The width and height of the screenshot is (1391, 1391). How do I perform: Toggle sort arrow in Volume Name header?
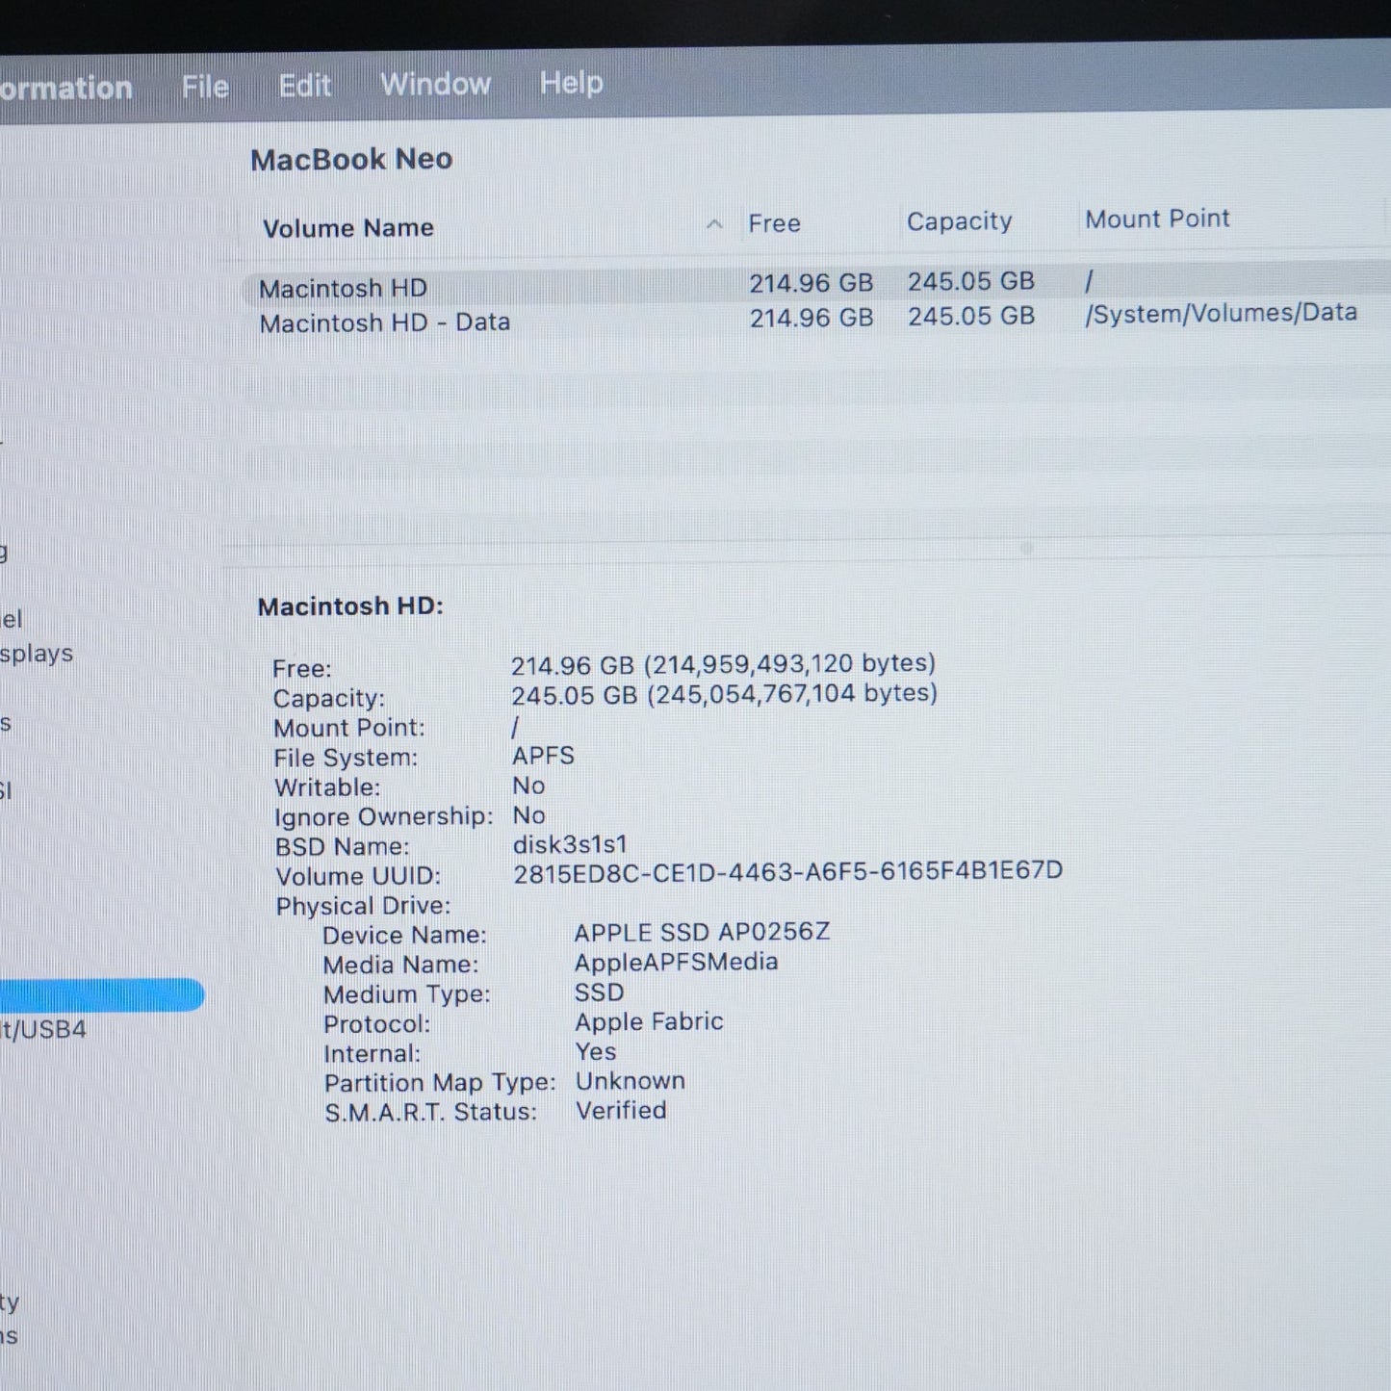(714, 224)
